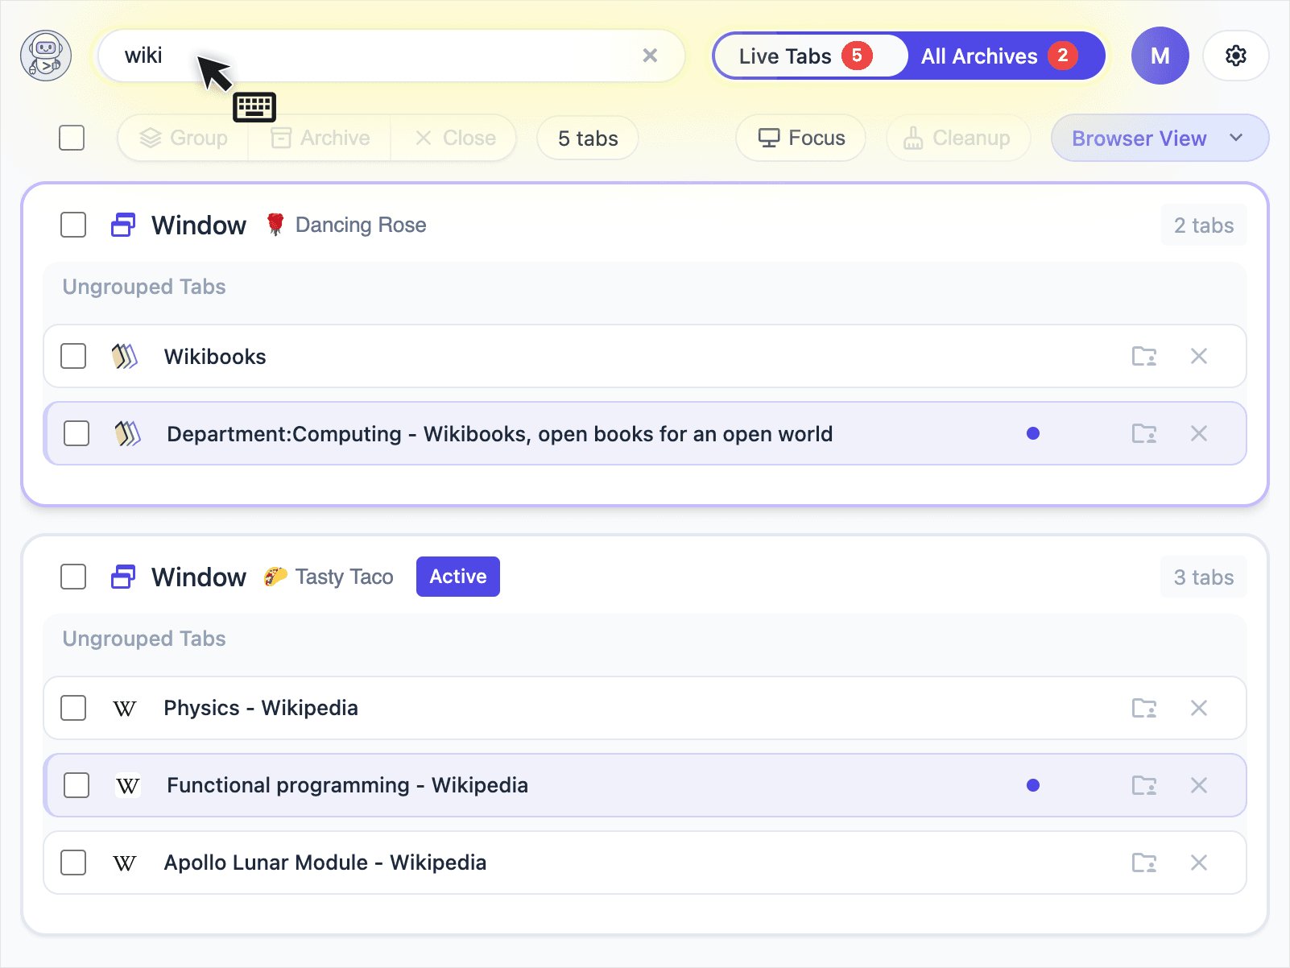Click the Group button

[x=184, y=138]
